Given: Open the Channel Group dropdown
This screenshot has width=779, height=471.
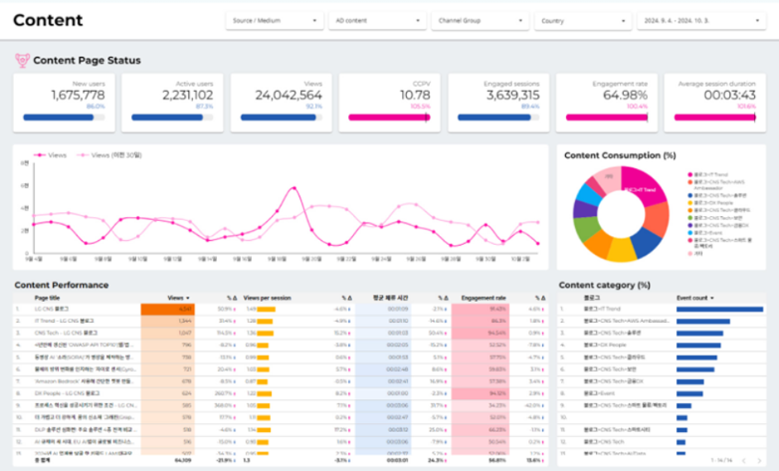Looking at the screenshot, I should (x=480, y=21).
